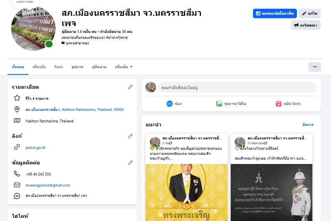Screen dimensions: 331x221
Task: Switch to the ทั้งหมด tab
Action: (18, 67)
